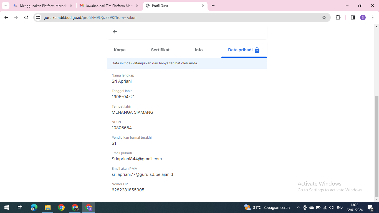Expand the tab search dropdown arrow
Viewport: 379px width, 213px height.
pyautogui.click(x=6, y=6)
